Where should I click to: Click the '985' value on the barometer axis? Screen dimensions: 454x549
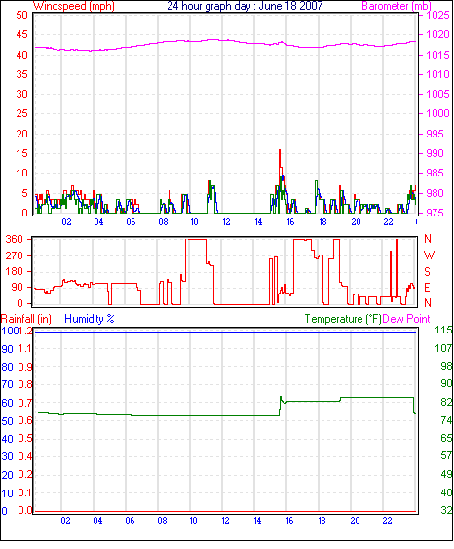[x=435, y=173]
